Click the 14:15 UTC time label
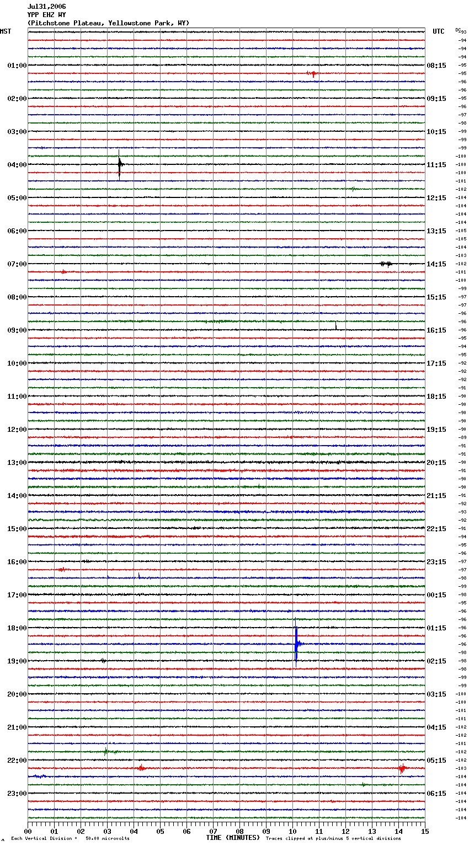This screenshot has width=469, height=846. [436, 264]
